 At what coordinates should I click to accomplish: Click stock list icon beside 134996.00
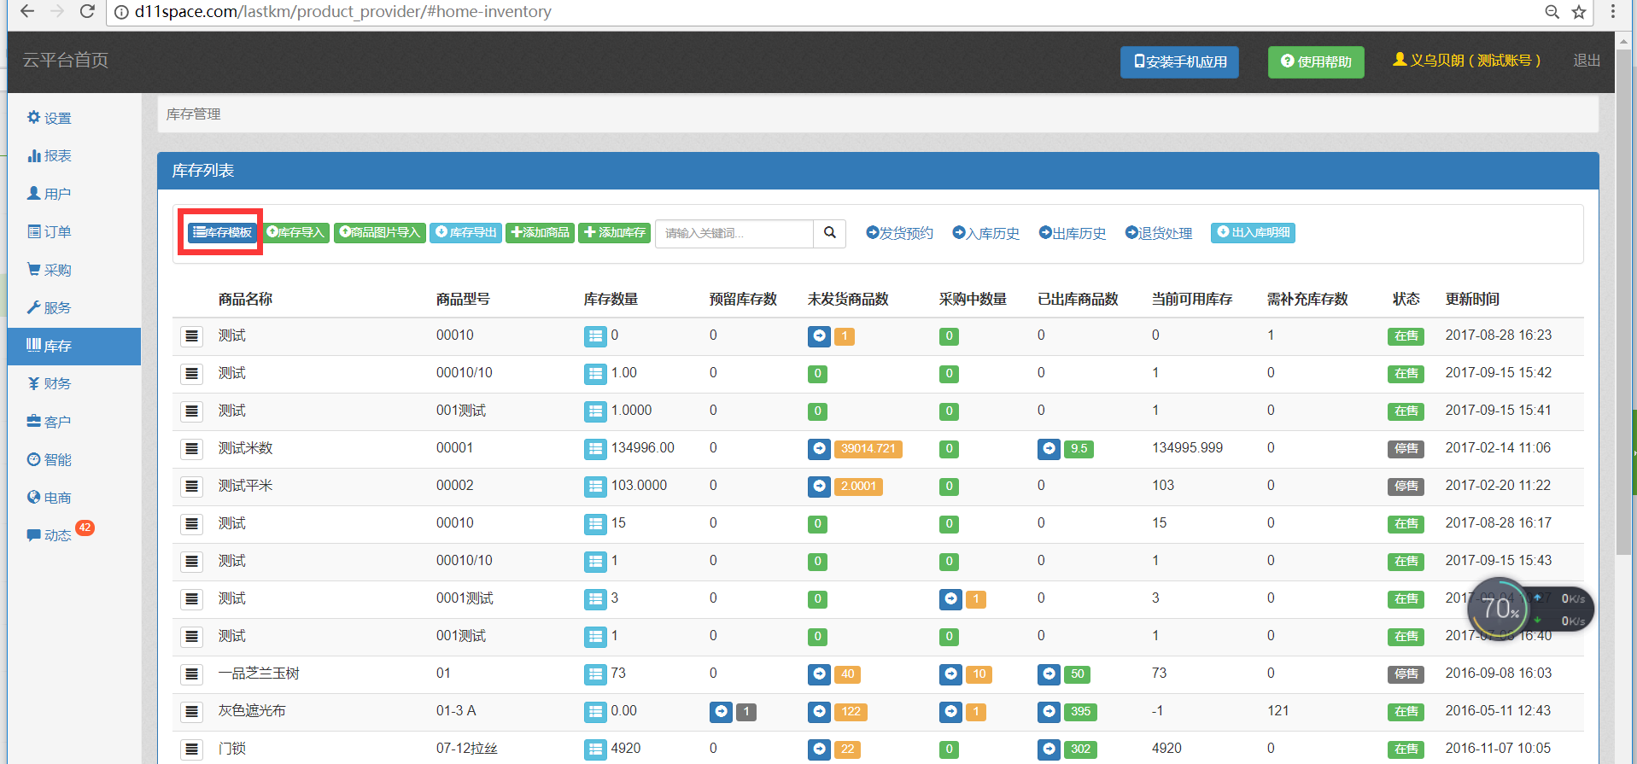click(x=595, y=449)
